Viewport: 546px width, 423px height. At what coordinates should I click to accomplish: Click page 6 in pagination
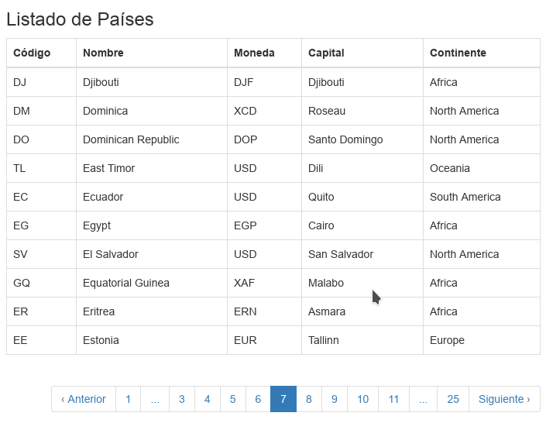click(258, 399)
